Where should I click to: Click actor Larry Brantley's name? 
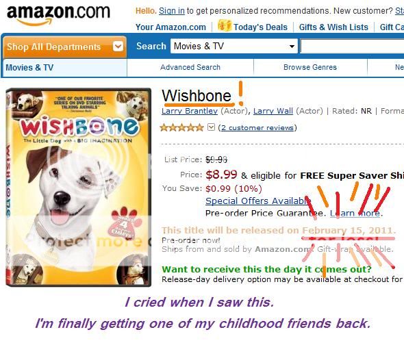[190, 111]
